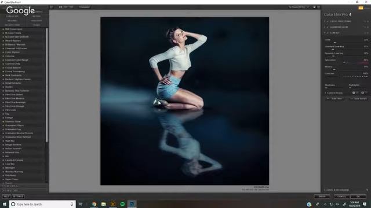This screenshot has width=371, height=208.
Task: Show hidden system tray icons chevron
Action: (325, 204)
